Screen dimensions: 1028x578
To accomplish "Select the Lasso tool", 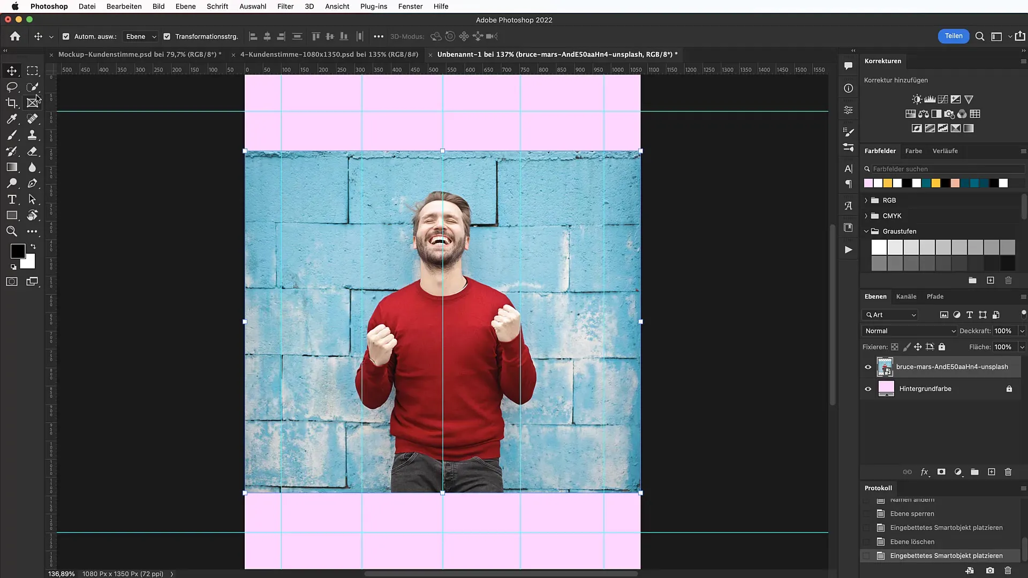I will pyautogui.click(x=12, y=87).
